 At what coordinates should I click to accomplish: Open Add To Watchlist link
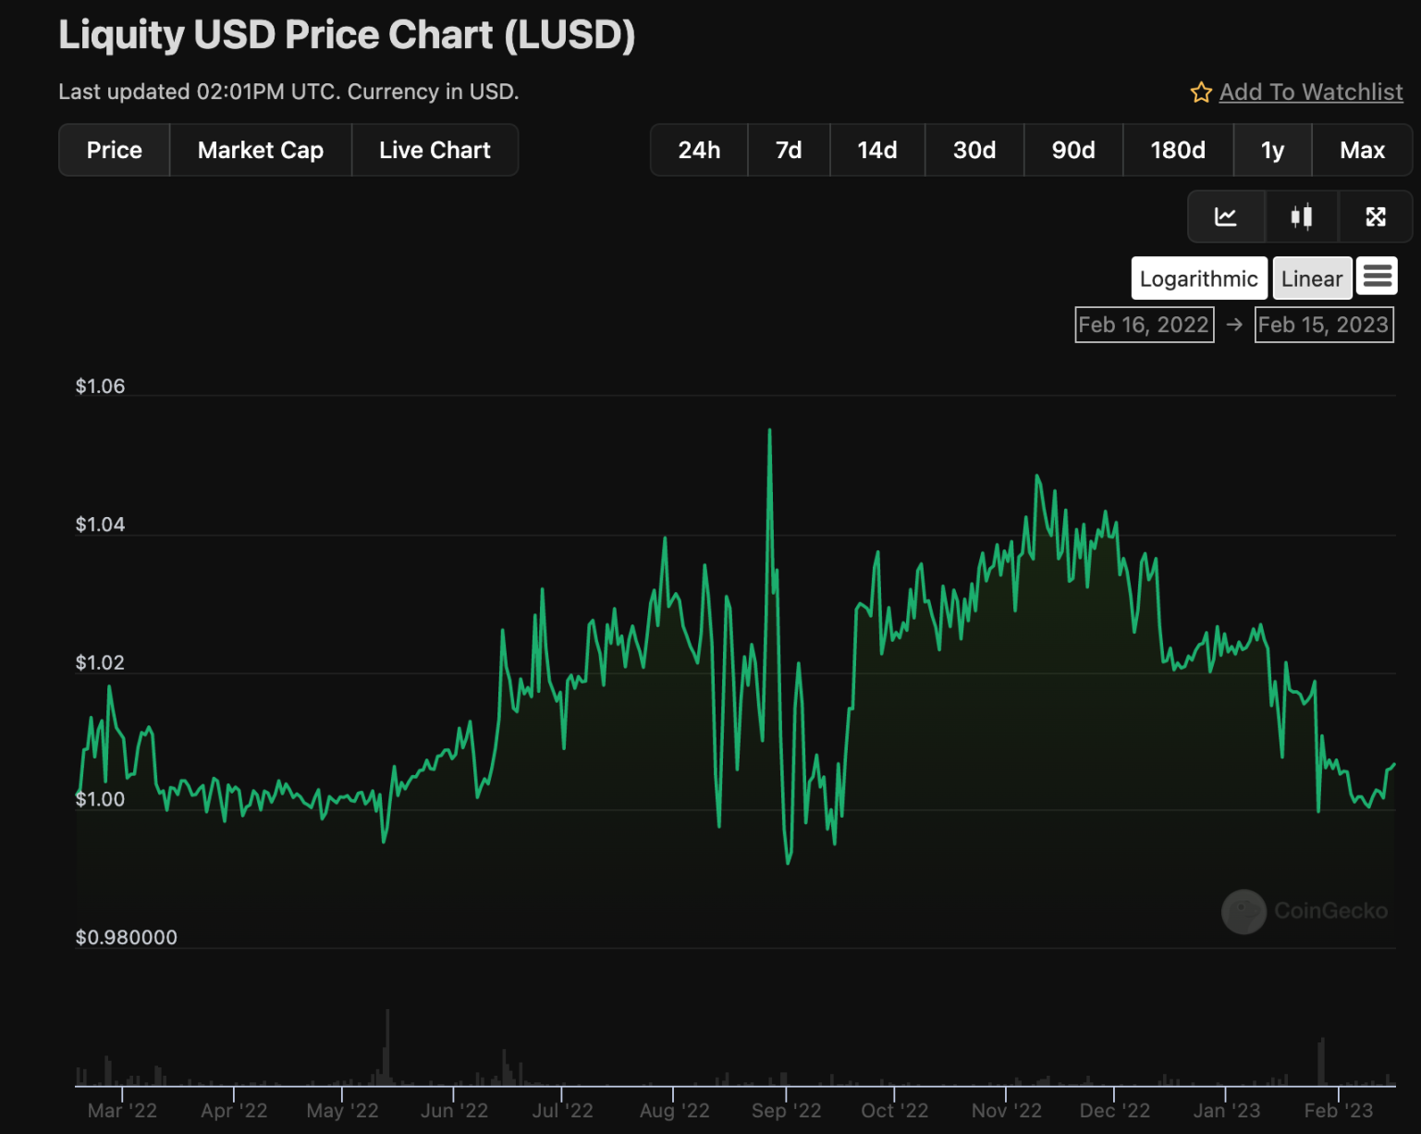coord(1311,92)
